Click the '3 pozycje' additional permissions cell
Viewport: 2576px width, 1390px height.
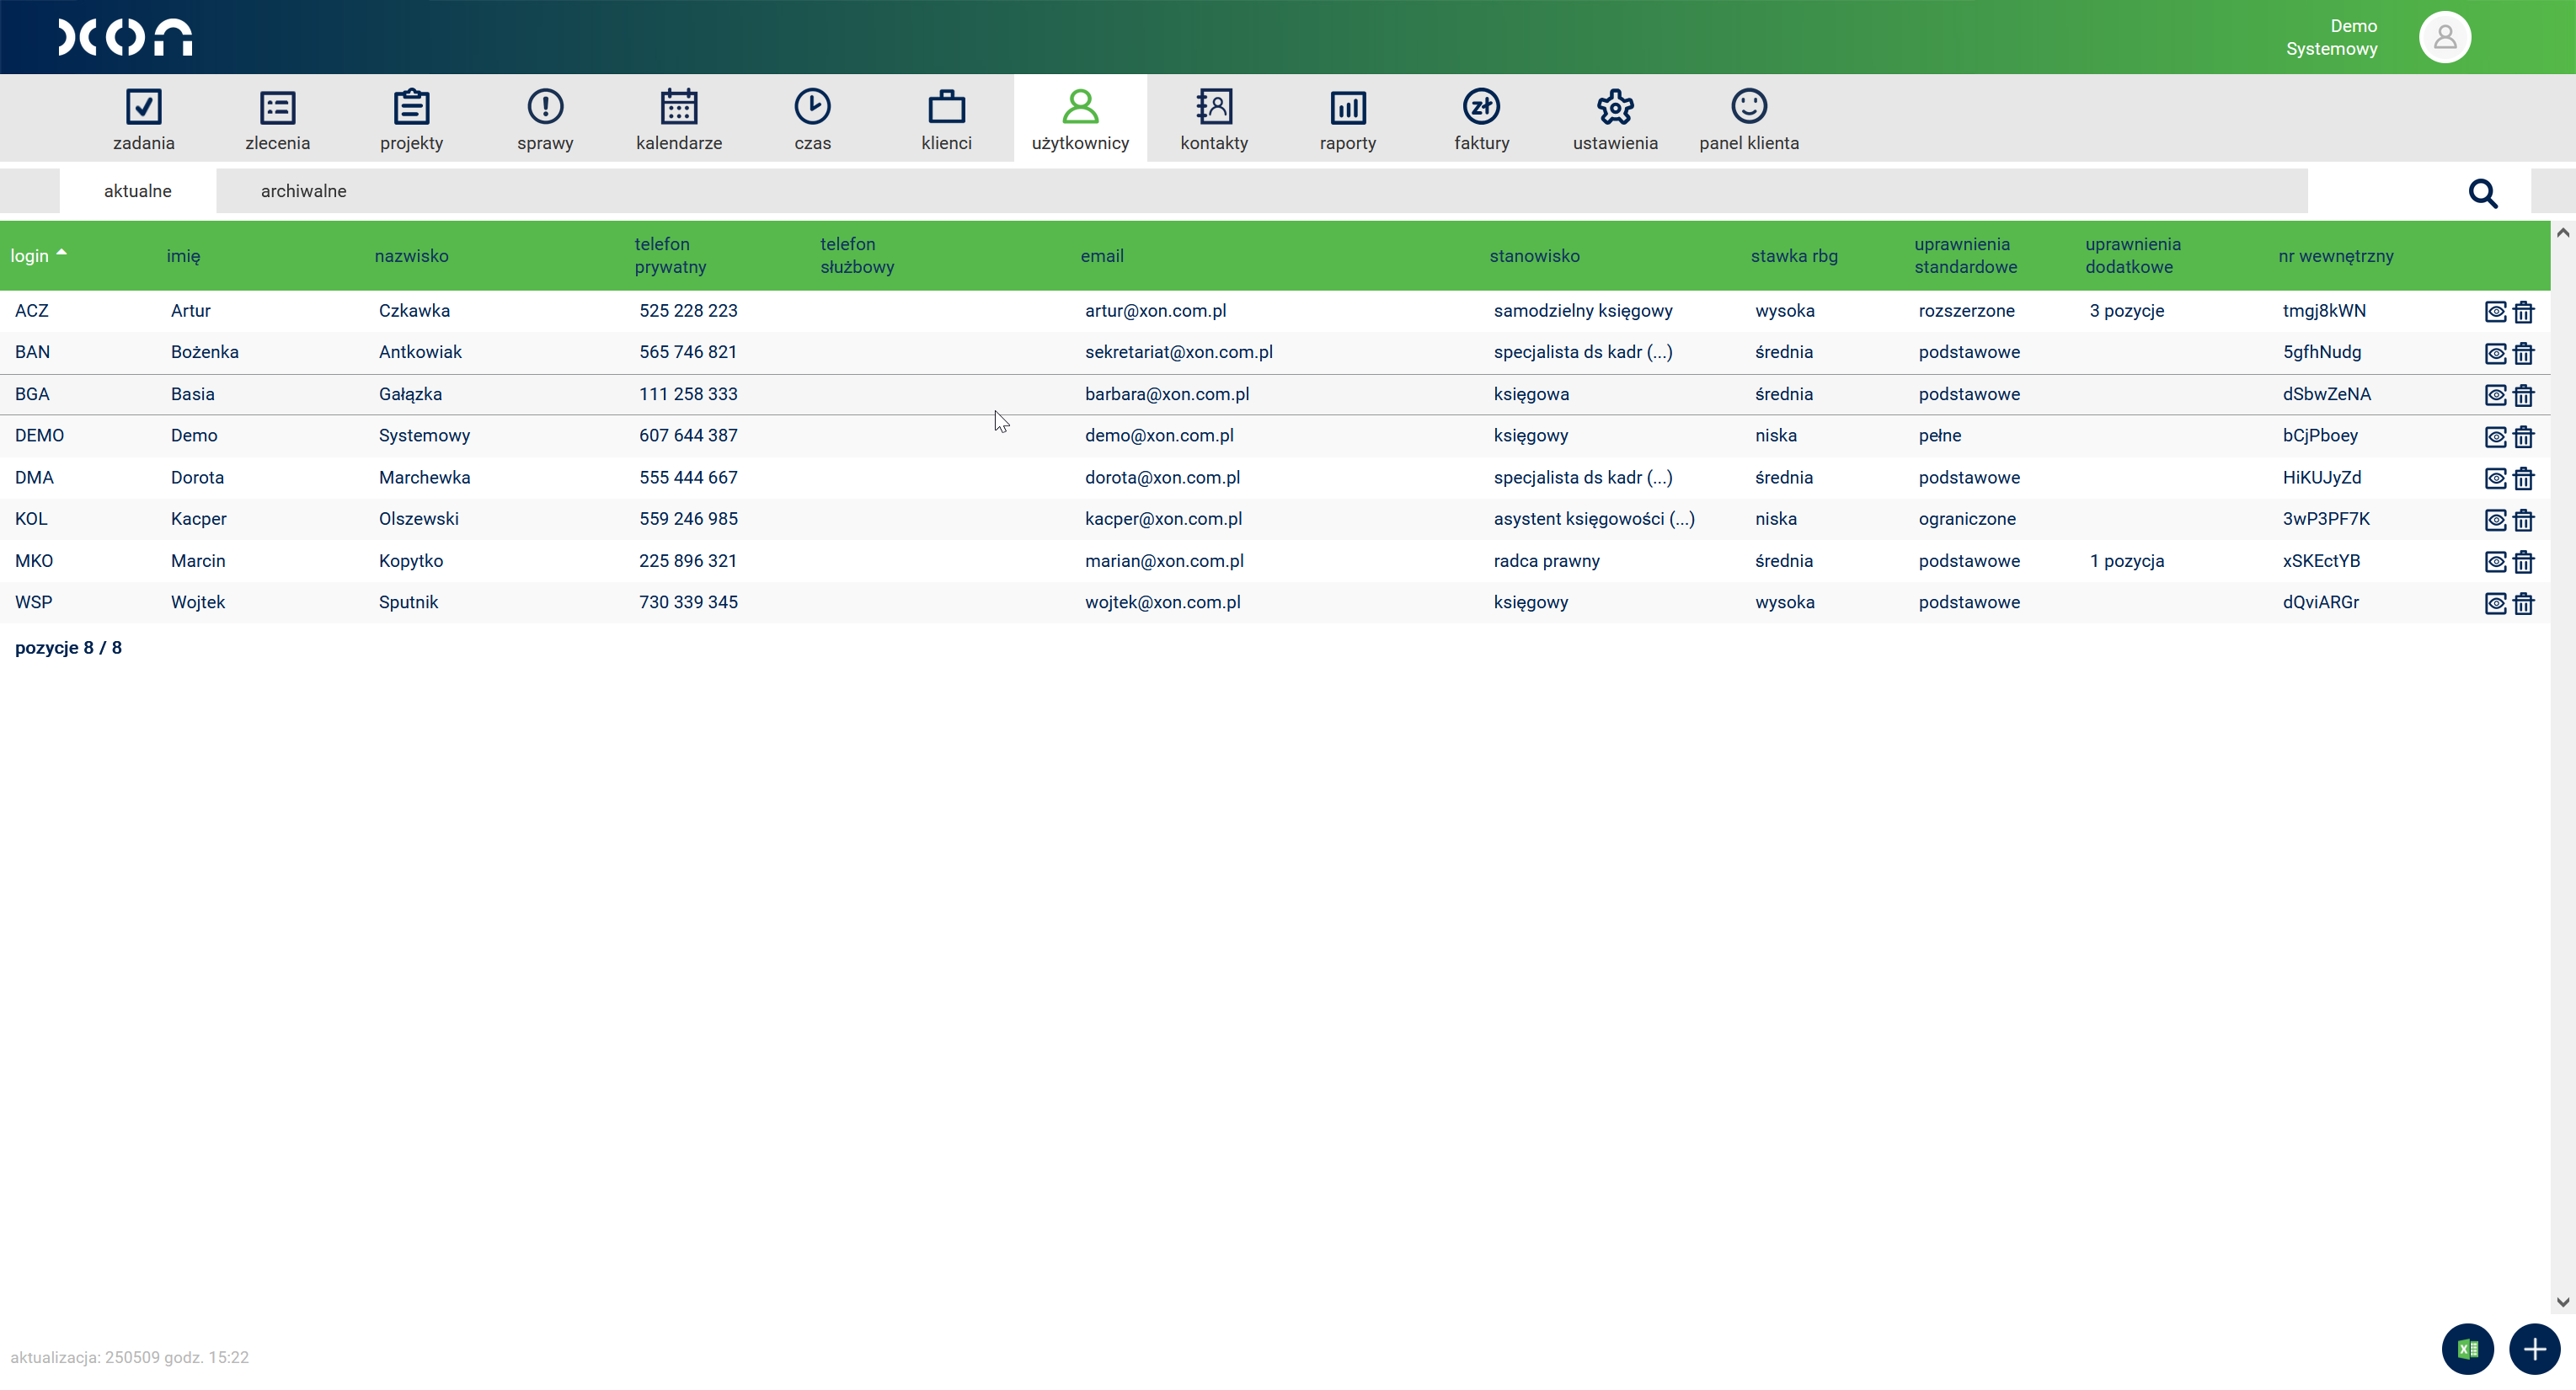[x=2126, y=311]
